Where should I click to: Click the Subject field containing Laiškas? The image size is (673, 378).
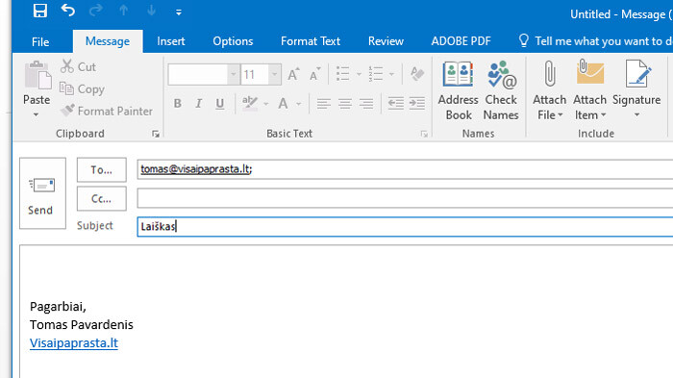click(405, 226)
